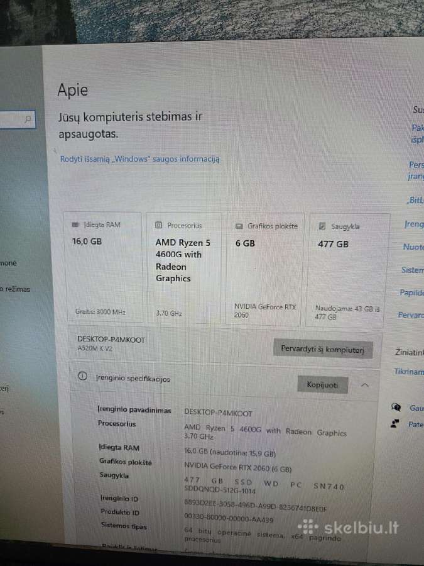Click the Žiniatinkl heading on right
Screen dimensions: 424x566
410,352
